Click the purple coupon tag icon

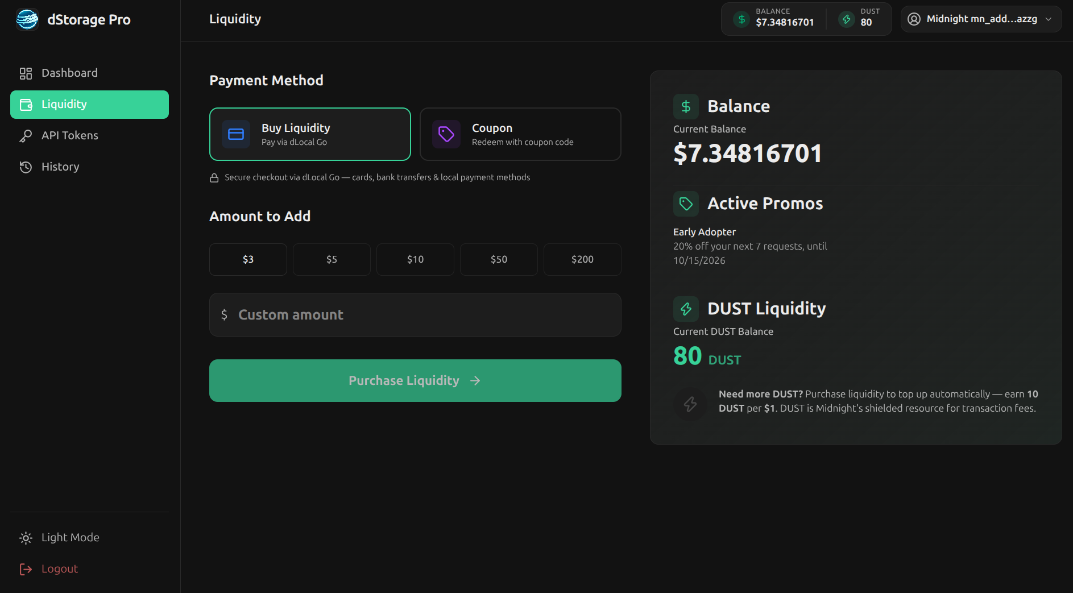pyautogui.click(x=446, y=134)
